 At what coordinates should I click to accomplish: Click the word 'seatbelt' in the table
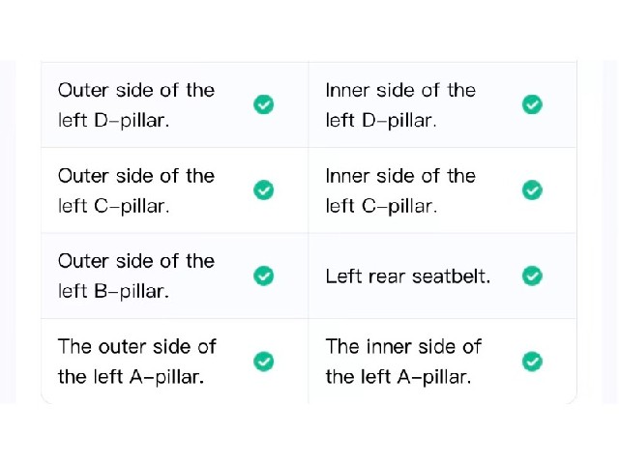click(x=449, y=276)
